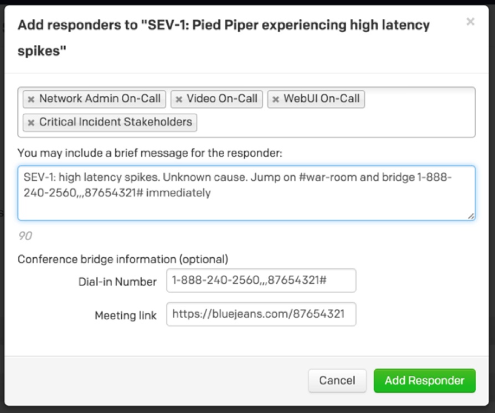495x413 pixels.
Task: Focus the Dial-in Number field
Action: [x=261, y=281]
